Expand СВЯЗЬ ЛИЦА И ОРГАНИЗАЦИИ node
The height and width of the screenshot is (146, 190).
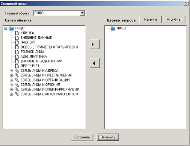pyautogui.click(x=11, y=80)
